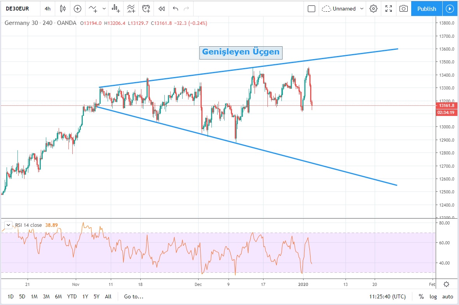This screenshot has height=305, width=459.
Task: Open the time axis settings gear icon
Action: (x=447, y=284)
